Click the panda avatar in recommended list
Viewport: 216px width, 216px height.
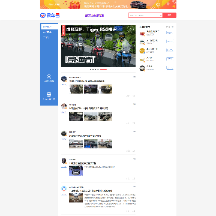pyautogui.click(x=142, y=68)
